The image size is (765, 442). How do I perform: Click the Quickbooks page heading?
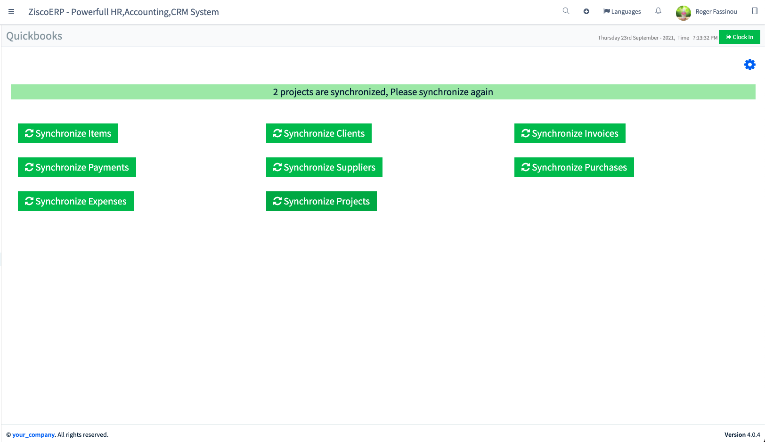pyautogui.click(x=34, y=36)
